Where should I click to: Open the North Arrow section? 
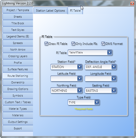pos(18,50)
